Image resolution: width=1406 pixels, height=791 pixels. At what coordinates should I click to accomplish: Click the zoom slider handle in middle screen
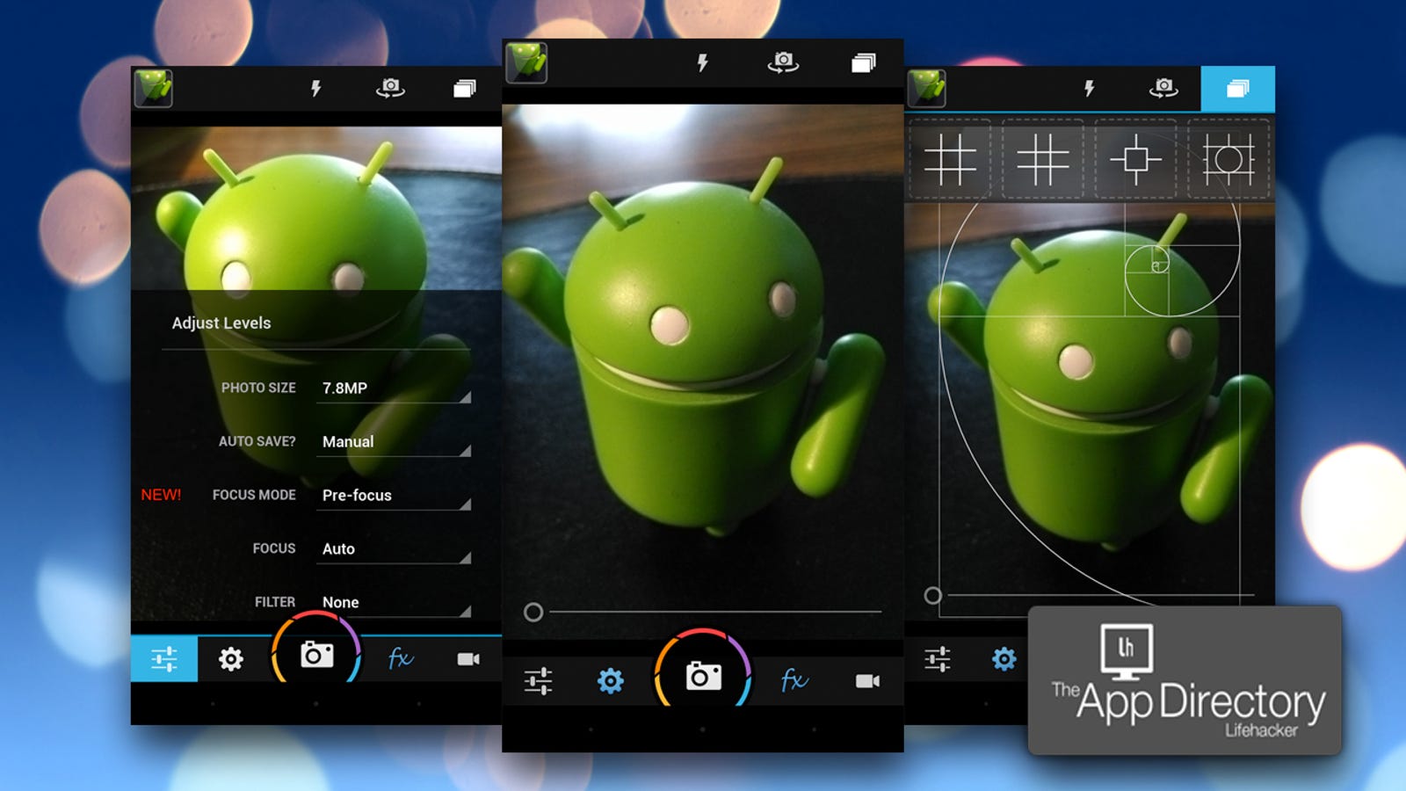[x=533, y=613]
